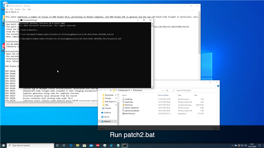Click the taskbar search box
The image size is (264, 148).
(x=31, y=146)
